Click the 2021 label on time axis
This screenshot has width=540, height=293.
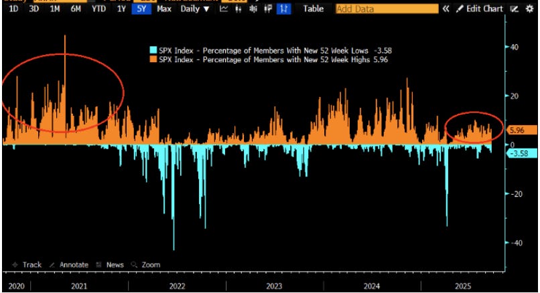tap(79, 286)
